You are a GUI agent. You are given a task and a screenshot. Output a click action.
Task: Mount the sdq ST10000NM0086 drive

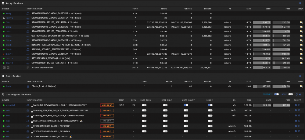(x=107, y=126)
